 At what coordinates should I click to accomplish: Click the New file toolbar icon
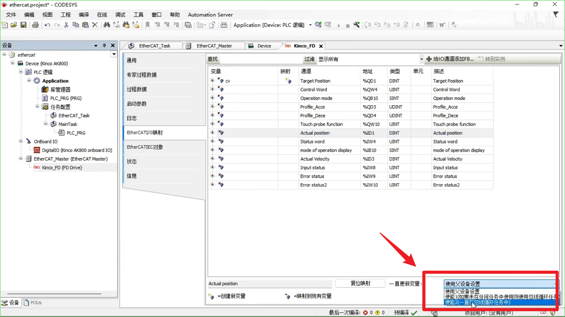(x=5, y=25)
